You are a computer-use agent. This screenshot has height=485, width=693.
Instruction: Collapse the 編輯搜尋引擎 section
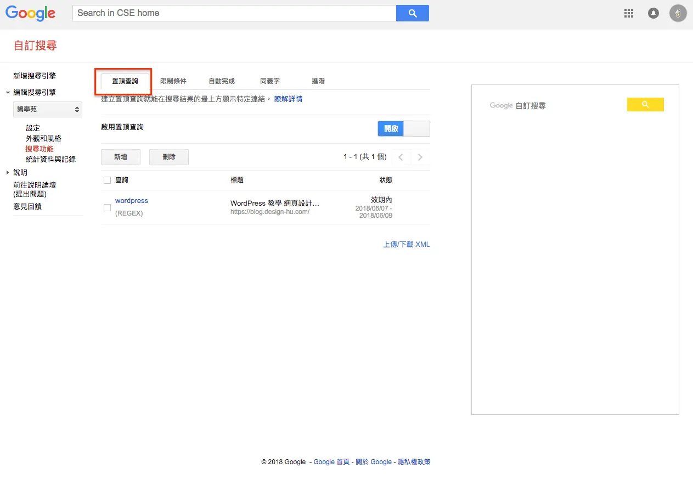pos(8,93)
